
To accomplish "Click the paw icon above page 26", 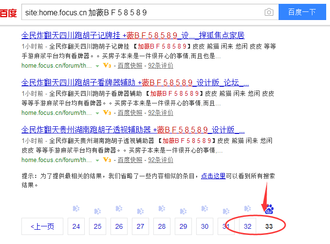I will point(119,209).
